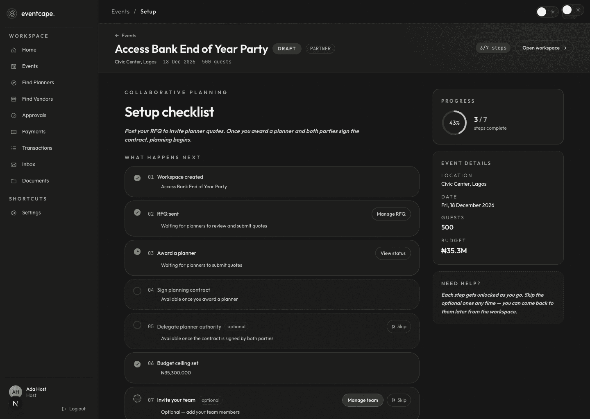Open Settings via its gear icon
590x419 pixels.
click(x=14, y=213)
